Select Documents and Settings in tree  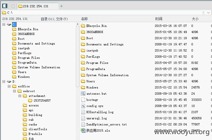36,44
